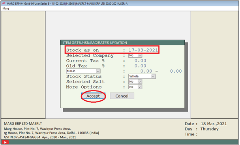The width and height of the screenshot is (240, 145).
Task: Click the Day Thursday text
Action: tap(202, 129)
